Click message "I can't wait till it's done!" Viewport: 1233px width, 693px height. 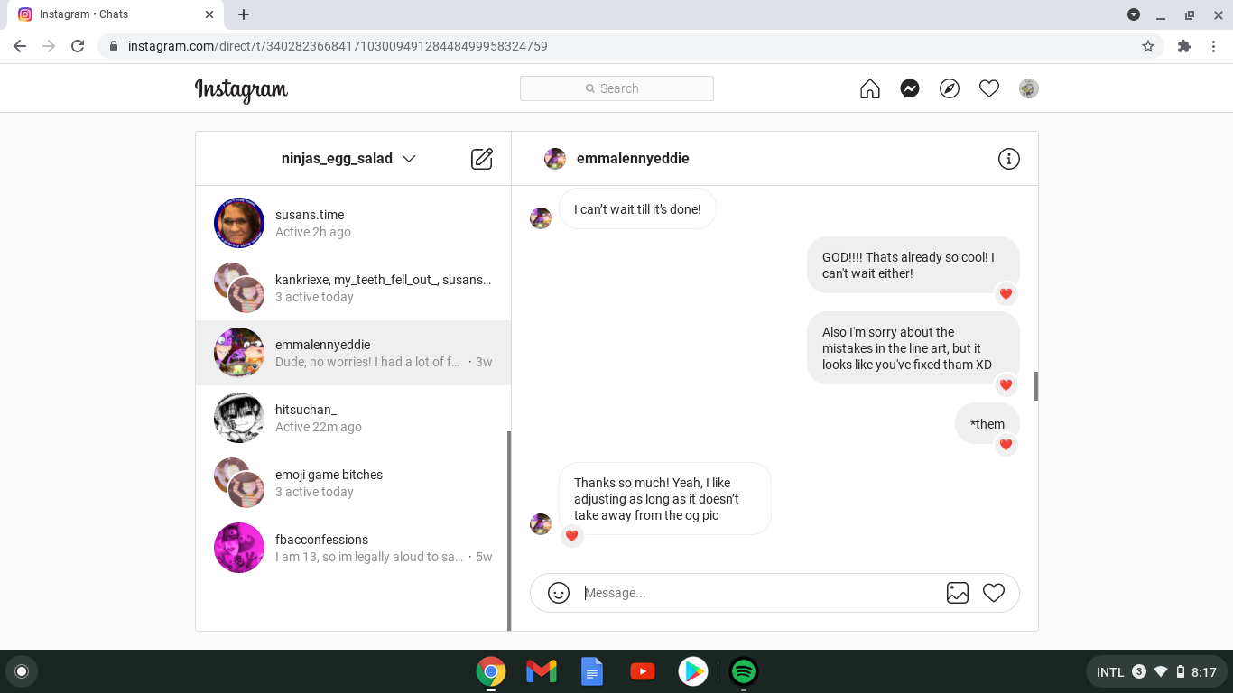click(637, 209)
